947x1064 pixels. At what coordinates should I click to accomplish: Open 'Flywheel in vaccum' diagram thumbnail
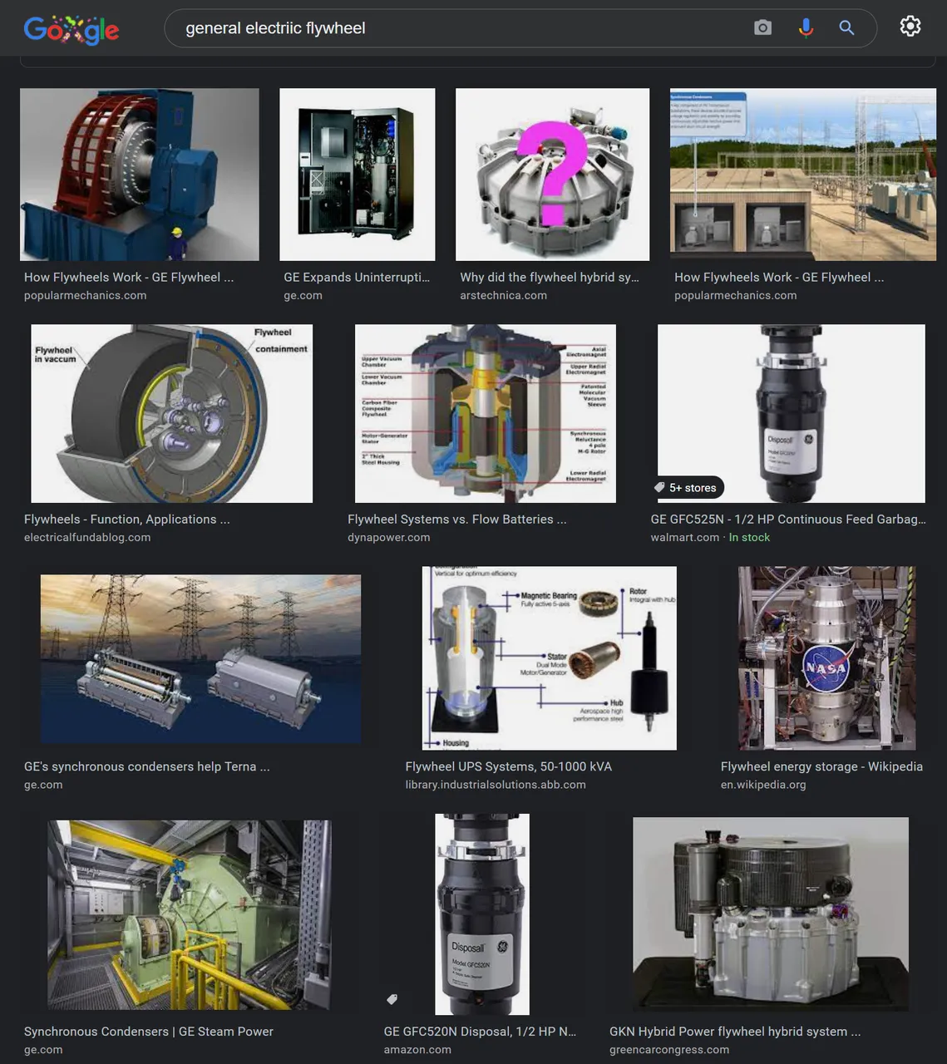coord(172,413)
